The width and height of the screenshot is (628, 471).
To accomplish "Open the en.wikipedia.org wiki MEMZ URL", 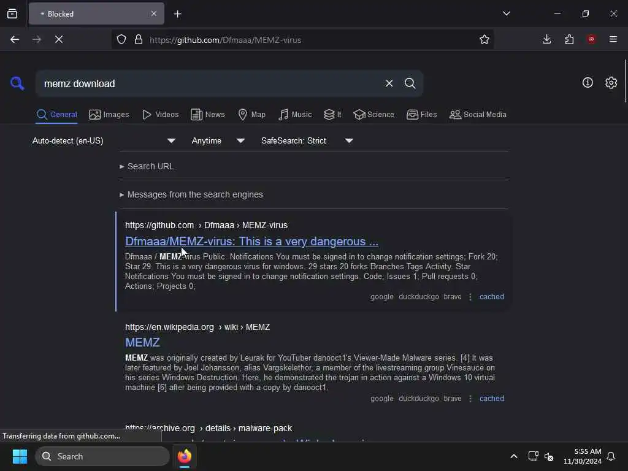I will pyautogui.click(x=197, y=327).
